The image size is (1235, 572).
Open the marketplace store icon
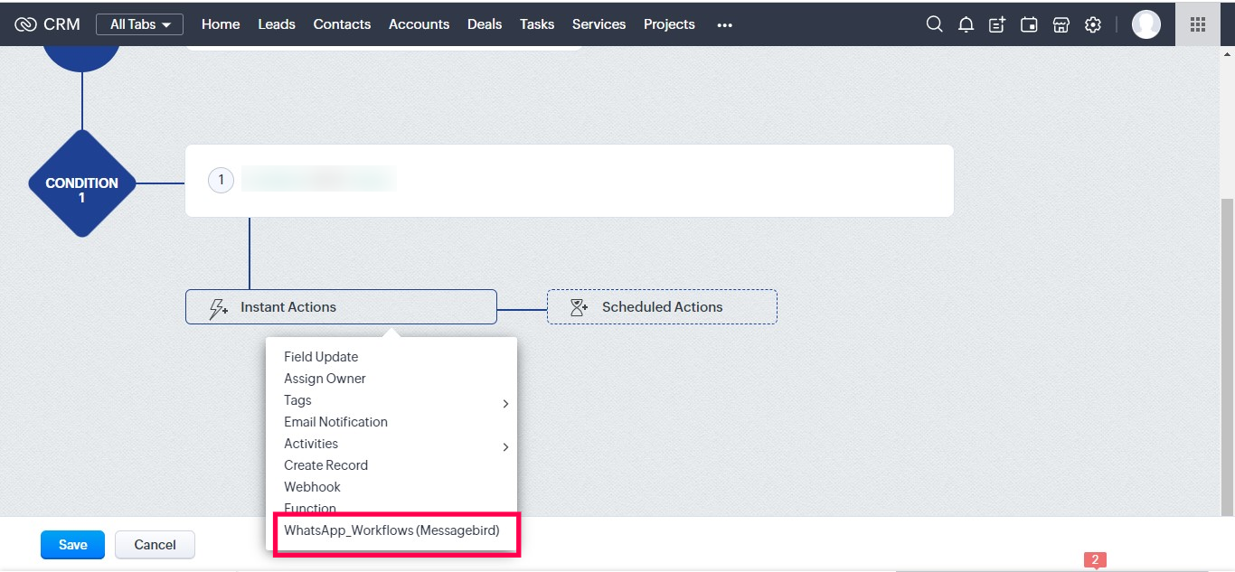point(1061,24)
